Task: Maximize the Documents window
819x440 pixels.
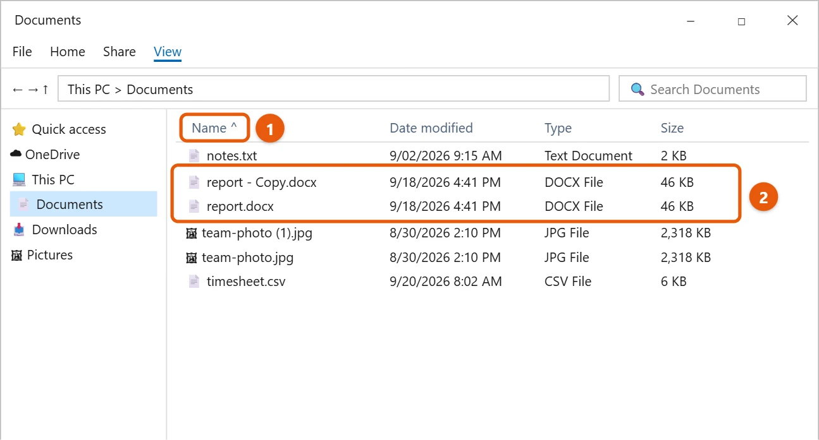Action: tap(741, 21)
